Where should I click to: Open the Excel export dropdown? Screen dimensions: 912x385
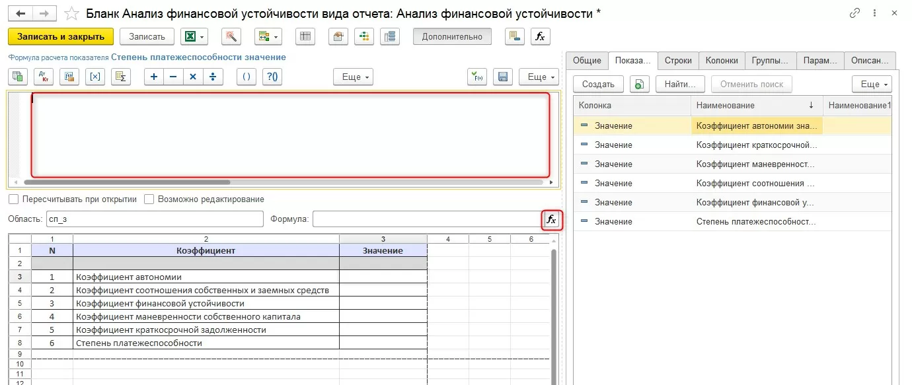click(194, 36)
